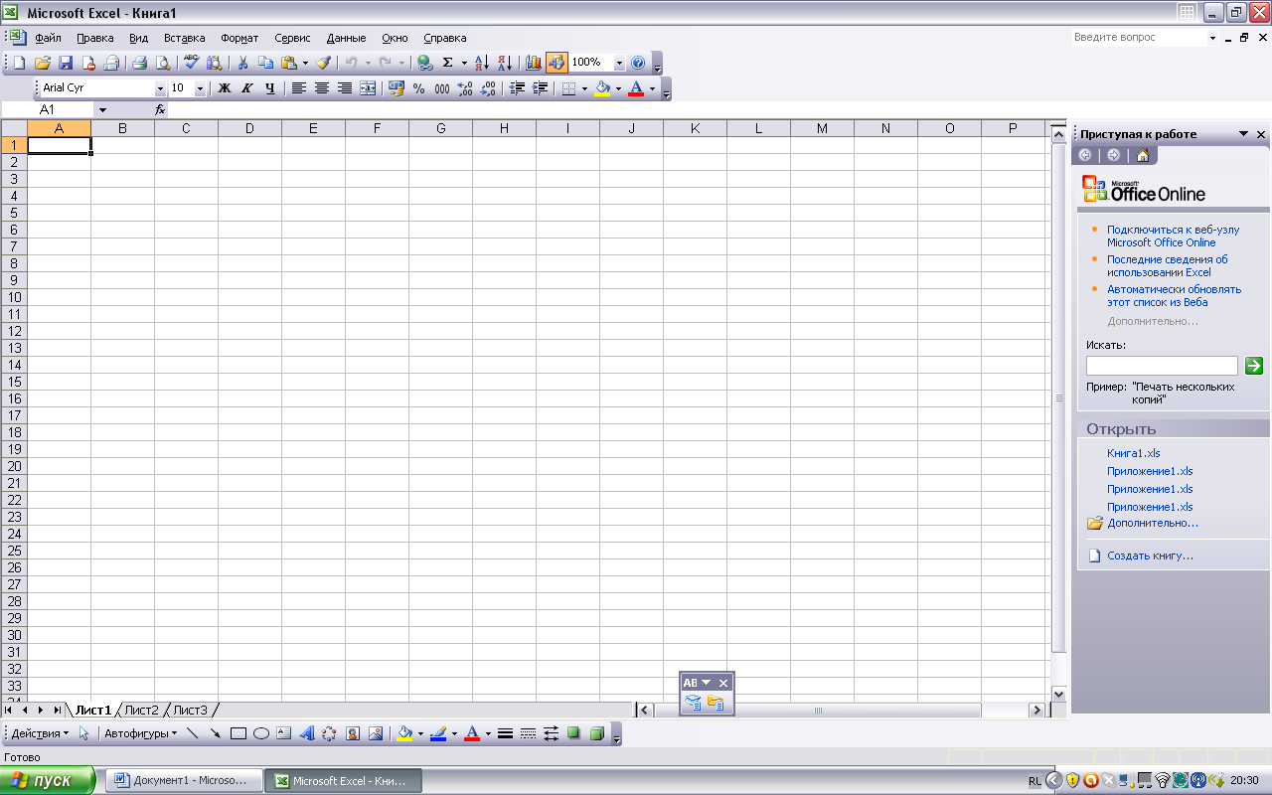
Task: Open the Формат menu
Action: (x=239, y=38)
